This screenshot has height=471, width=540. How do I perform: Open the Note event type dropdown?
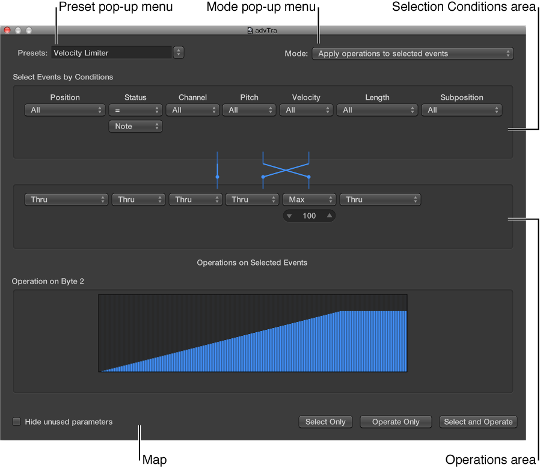pyautogui.click(x=135, y=126)
